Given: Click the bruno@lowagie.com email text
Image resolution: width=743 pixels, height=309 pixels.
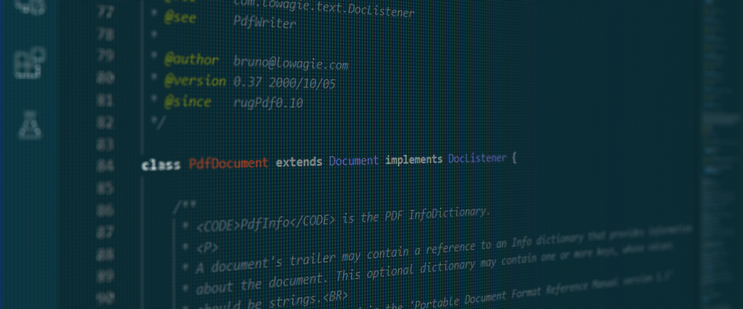Looking at the screenshot, I should pyautogui.click(x=290, y=63).
